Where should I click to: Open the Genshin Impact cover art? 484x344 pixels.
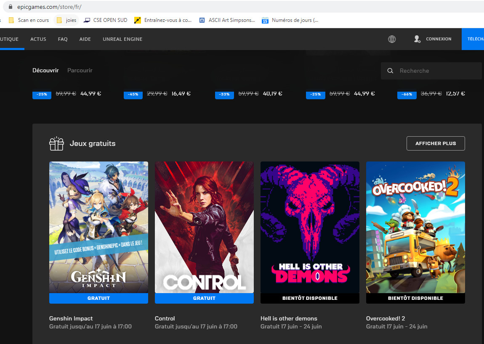pyautogui.click(x=98, y=228)
